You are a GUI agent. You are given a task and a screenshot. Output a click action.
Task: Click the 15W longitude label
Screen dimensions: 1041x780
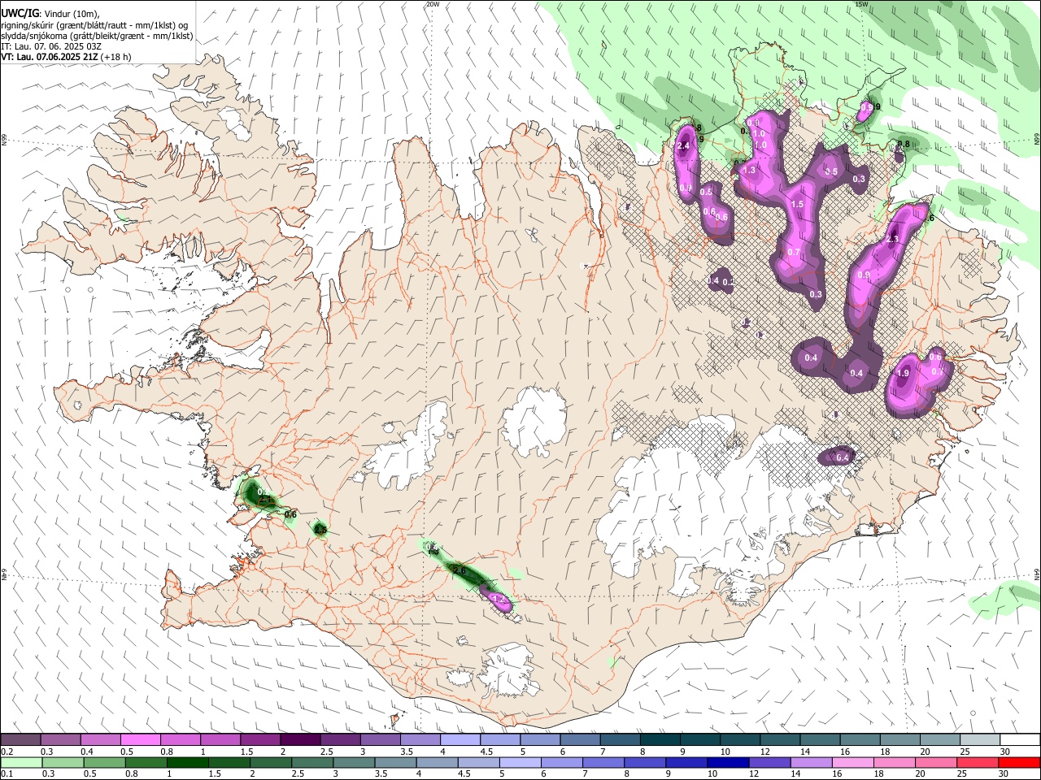(861, 4)
